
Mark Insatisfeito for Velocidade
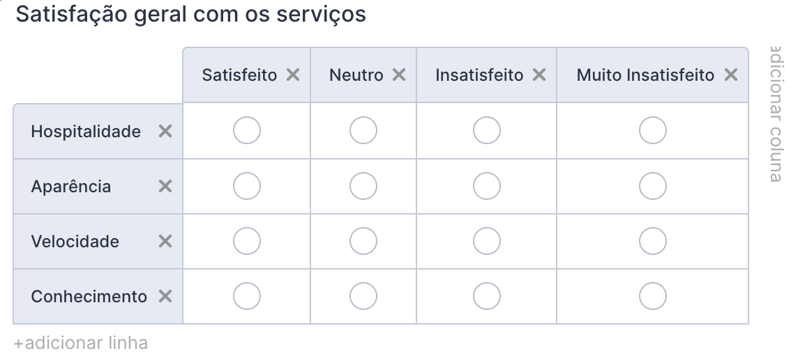coord(487,241)
